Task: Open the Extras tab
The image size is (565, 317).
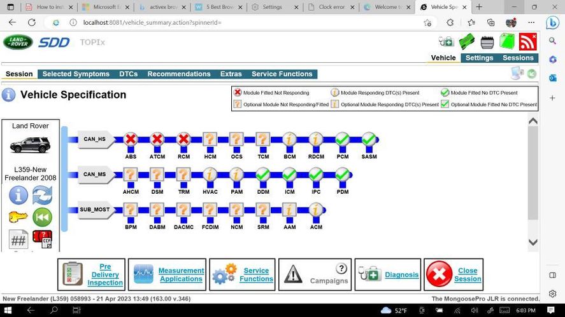Action: [x=231, y=74]
